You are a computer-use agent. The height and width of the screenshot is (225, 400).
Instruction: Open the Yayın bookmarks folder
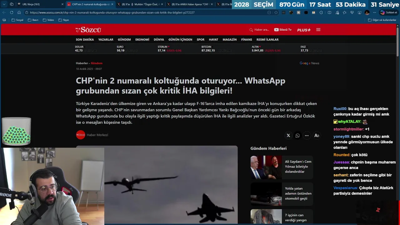coord(64,20)
